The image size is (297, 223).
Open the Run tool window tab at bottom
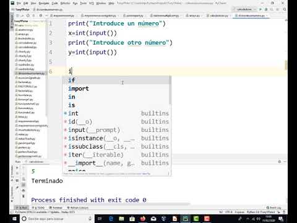(x=22, y=208)
